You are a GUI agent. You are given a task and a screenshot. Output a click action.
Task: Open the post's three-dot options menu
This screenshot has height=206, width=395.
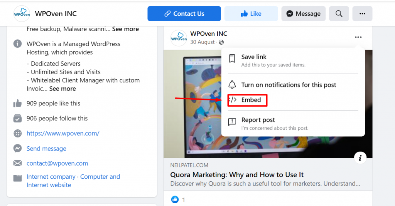(x=358, y=37)
